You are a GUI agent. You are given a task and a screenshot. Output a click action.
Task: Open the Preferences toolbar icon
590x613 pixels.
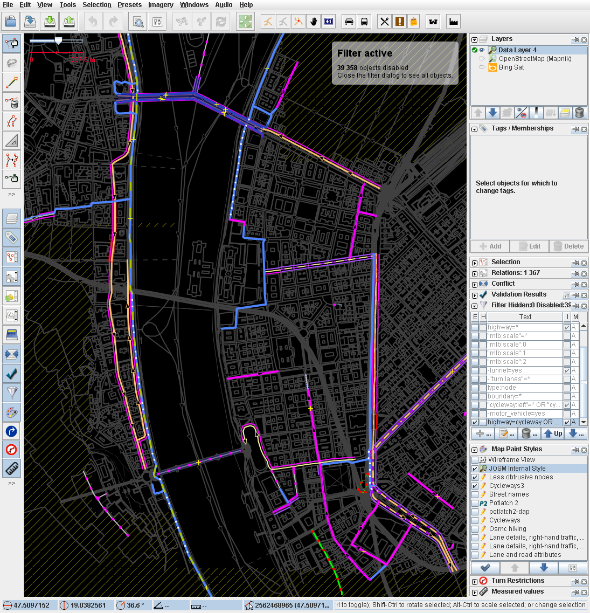coord(157,22)
